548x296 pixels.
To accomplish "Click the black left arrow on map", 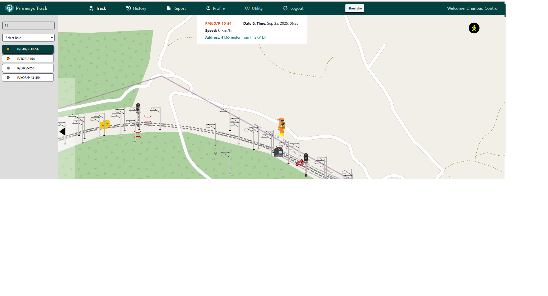I will coord(62,131).
